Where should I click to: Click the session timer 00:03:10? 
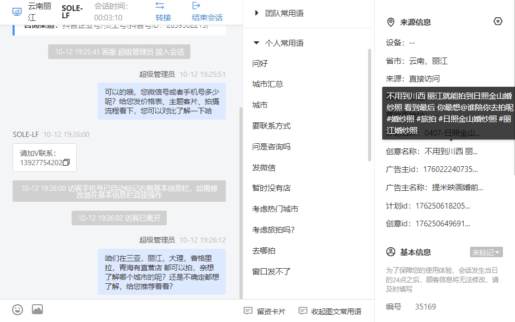coord(108,17)
